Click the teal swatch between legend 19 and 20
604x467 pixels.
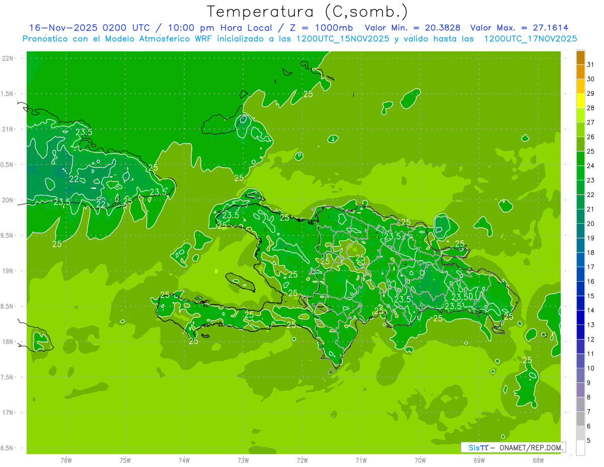(580, 231)
